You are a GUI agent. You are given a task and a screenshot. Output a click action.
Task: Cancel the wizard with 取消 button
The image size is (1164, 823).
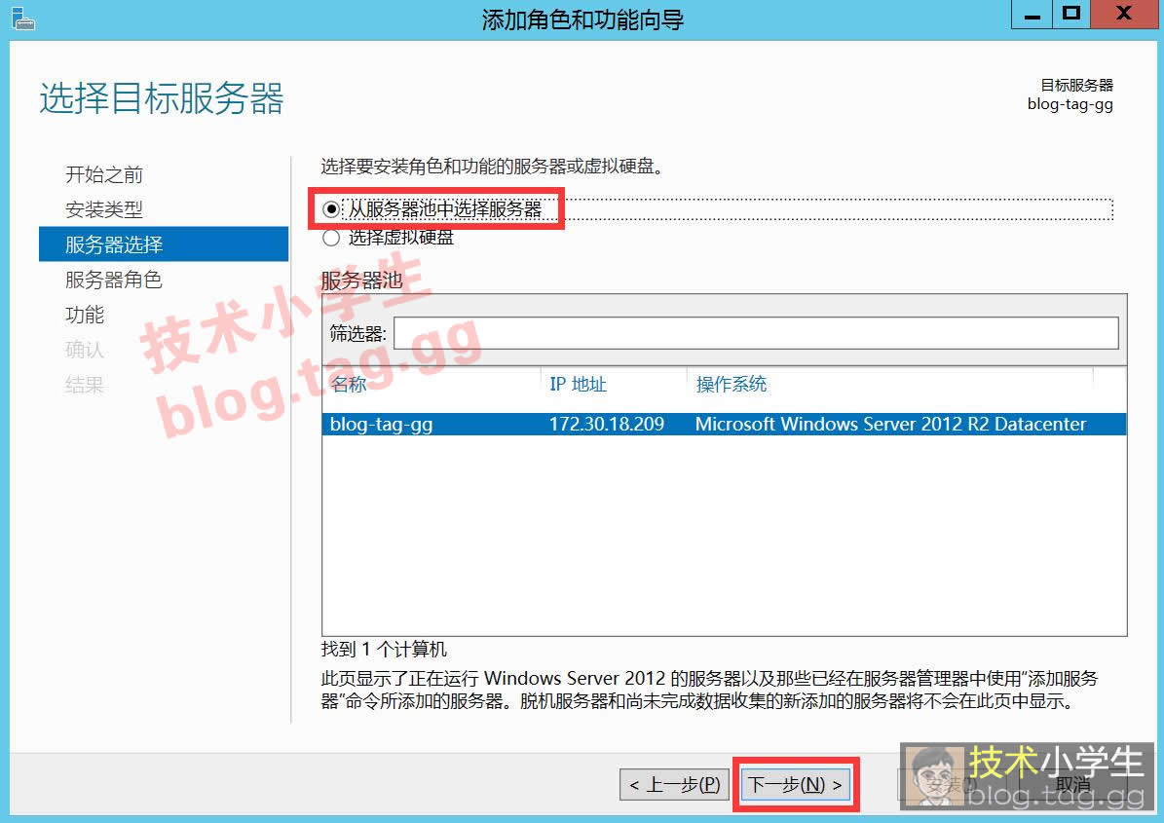point(1071,785)
